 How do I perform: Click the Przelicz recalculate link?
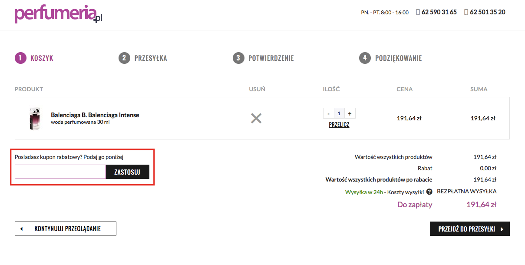[339, 125]
